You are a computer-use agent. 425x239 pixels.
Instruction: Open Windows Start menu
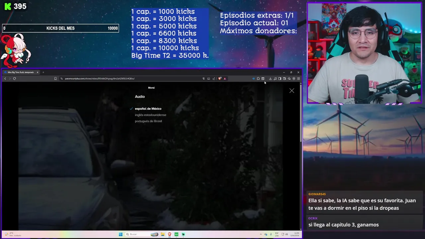(121, 234)
